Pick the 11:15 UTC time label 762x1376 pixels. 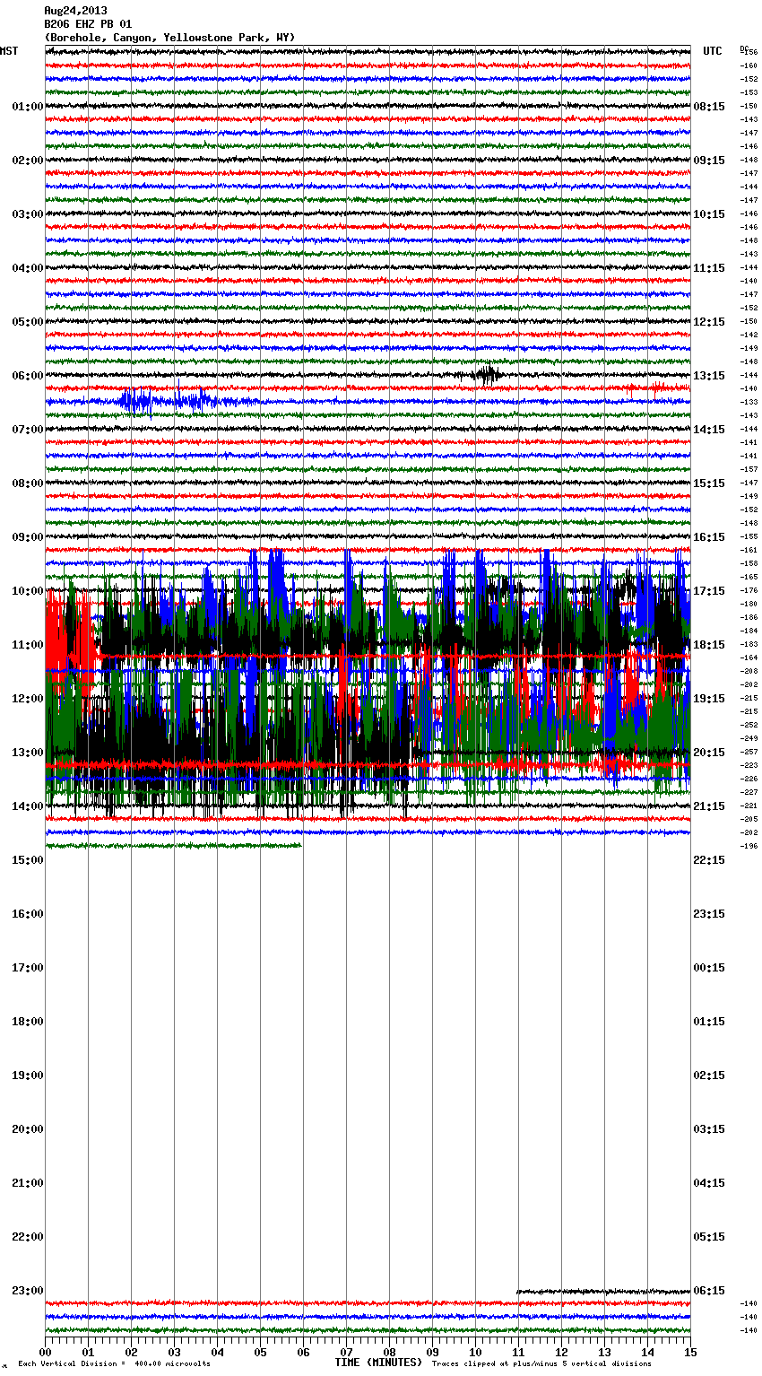tap(709, 268)
